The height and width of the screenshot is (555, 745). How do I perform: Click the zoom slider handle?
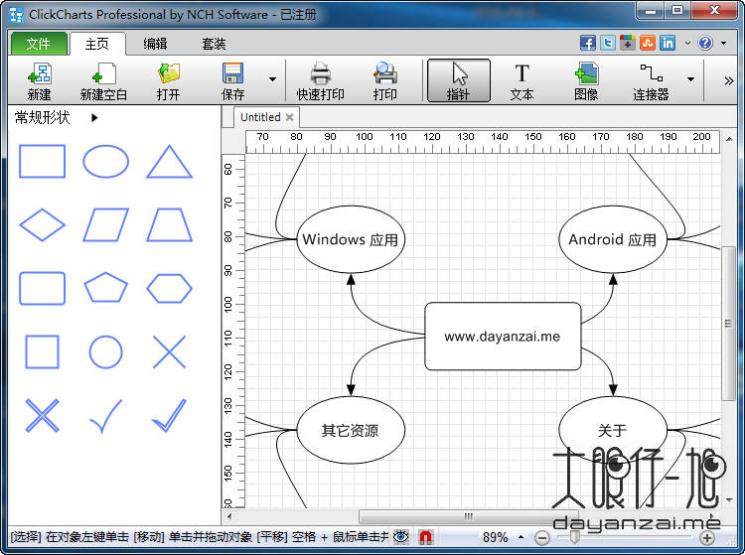pos(575,537)
